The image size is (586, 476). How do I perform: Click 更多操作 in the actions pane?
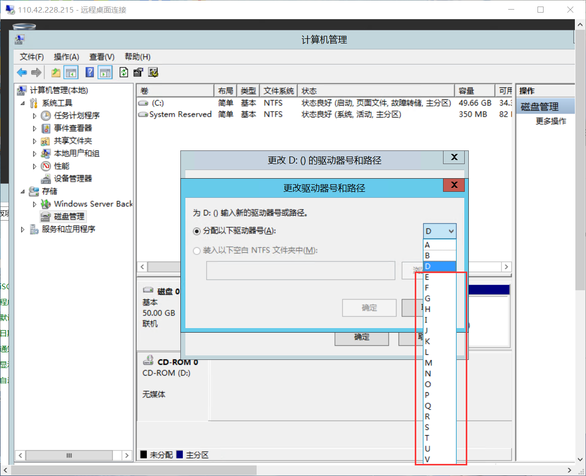(x=551, y=121)
